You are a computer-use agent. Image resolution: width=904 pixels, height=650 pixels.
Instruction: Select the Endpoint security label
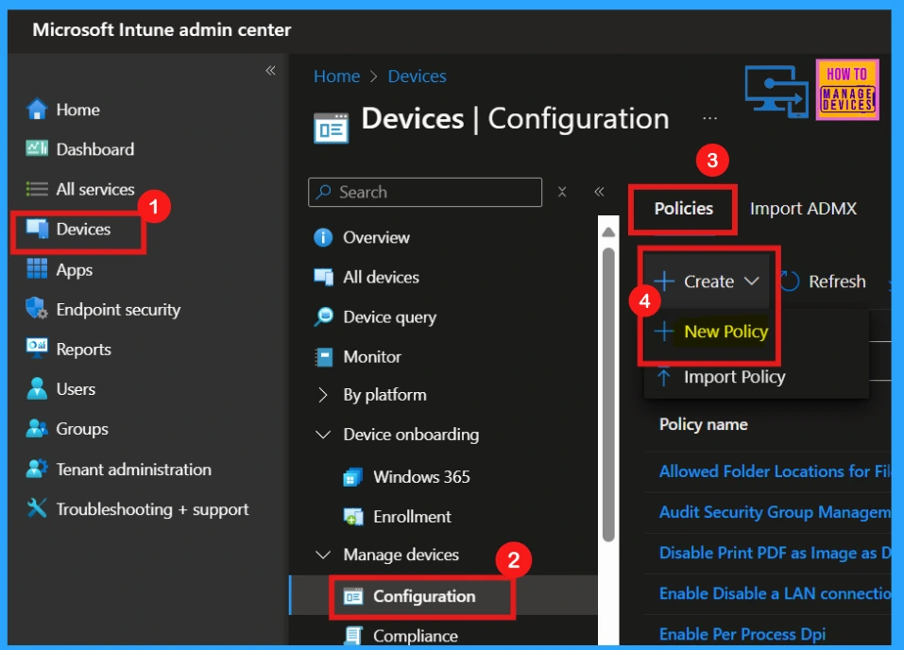[x=118, y=310]
